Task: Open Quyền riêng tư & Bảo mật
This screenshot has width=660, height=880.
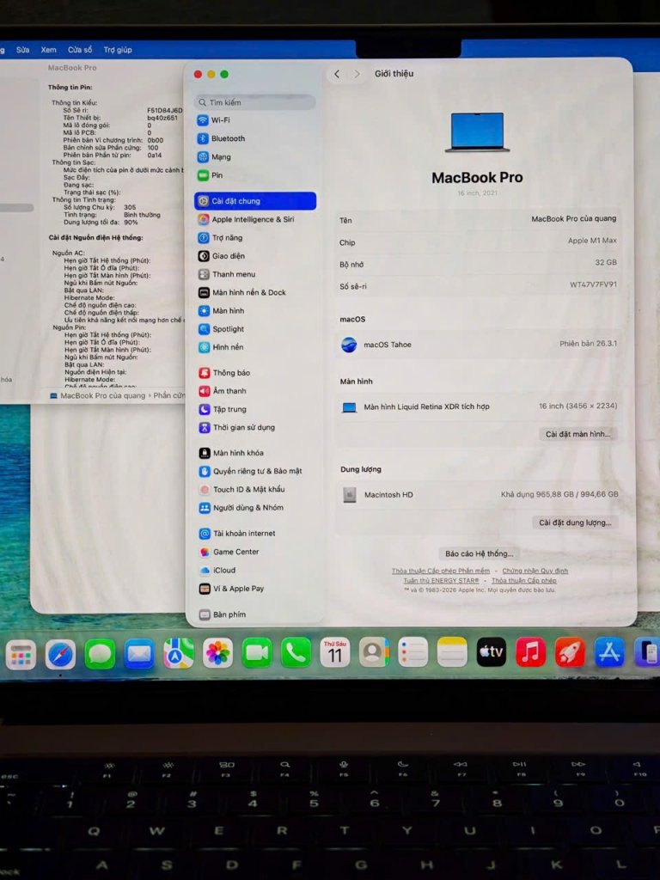Action: pyautogui.click(x=250, y=472)
